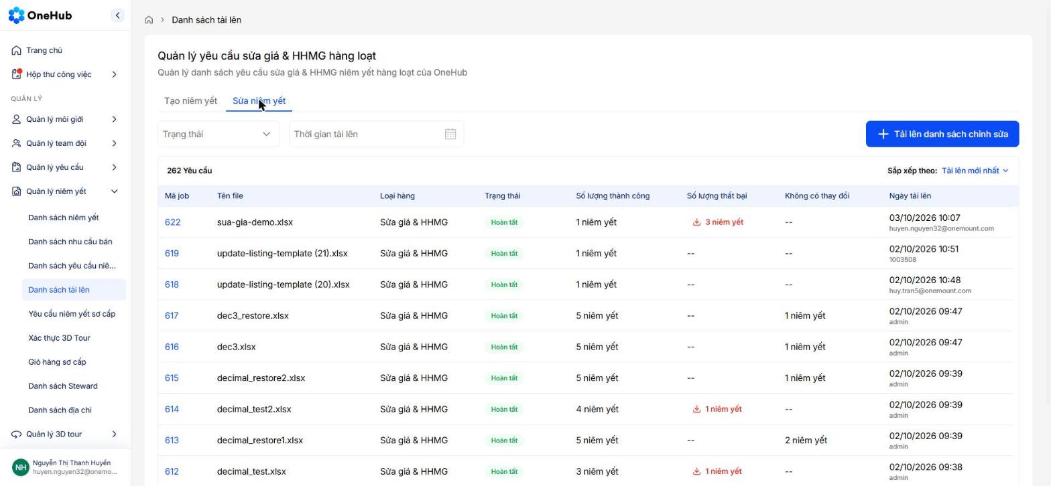Click the Ngày tải lên column header
This screenshot has height=486, width=1051.
pyautogui.click(x=910, y=196)
